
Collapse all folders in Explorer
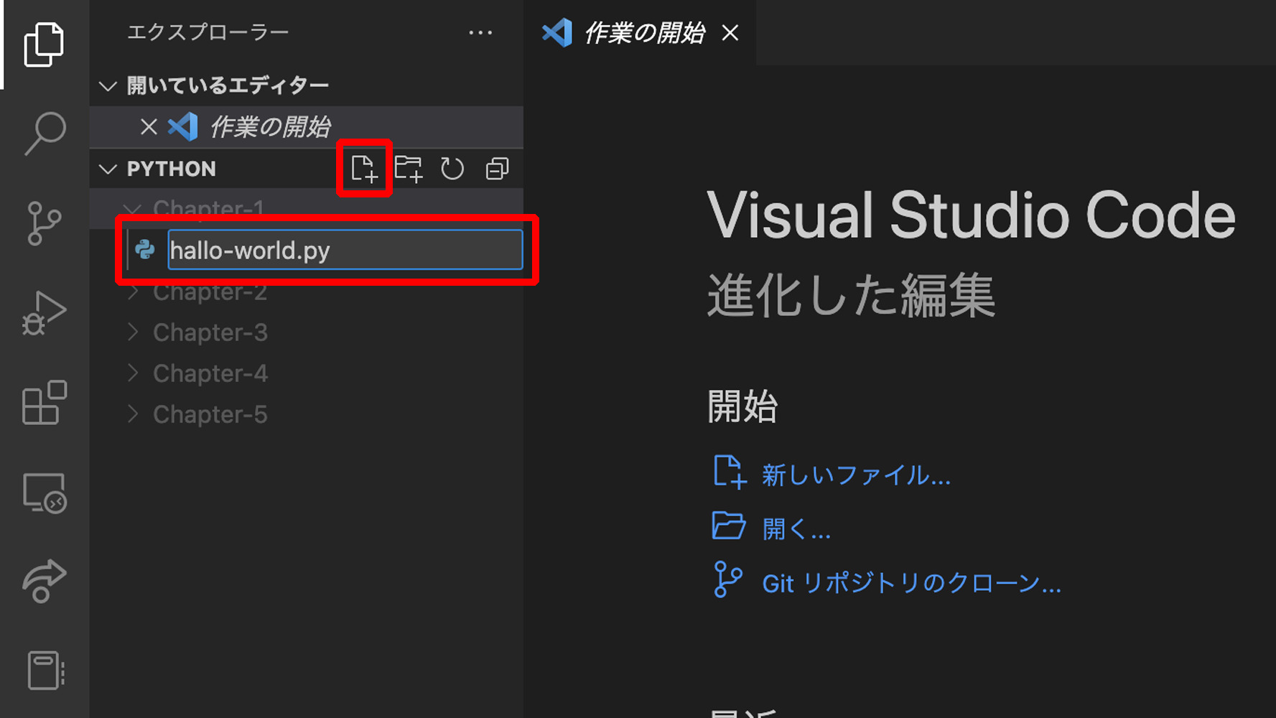tap(496, 168)
